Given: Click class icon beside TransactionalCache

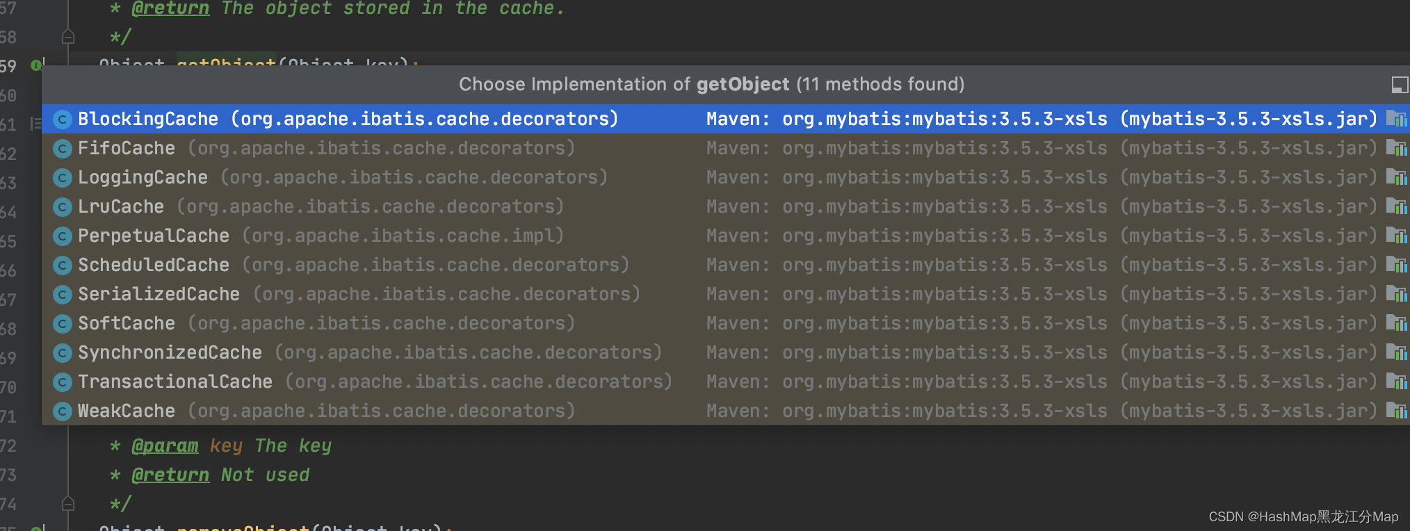Looking at the screenshot, I should pos(63,382).
